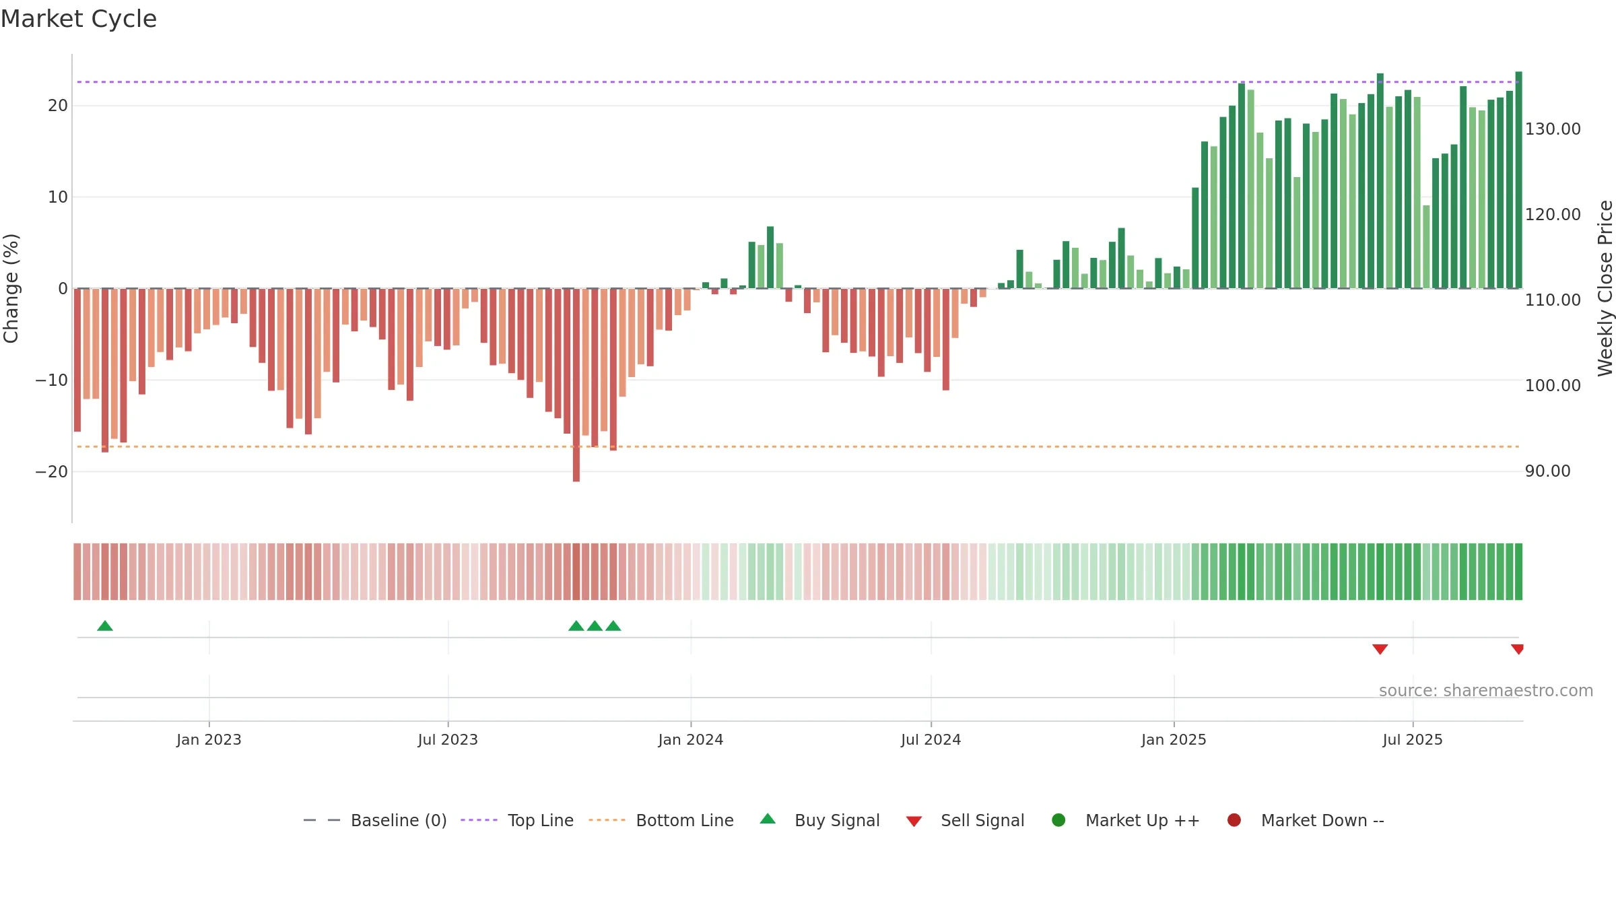Click the earliest buy signal triangle before Jan 2023

(x=105, y=626)
